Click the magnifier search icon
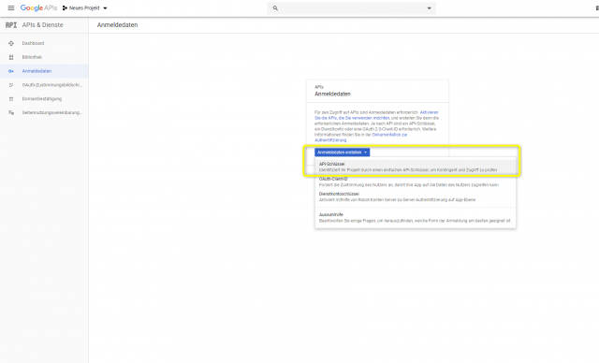The image size is (599, 363). (275, 8)
